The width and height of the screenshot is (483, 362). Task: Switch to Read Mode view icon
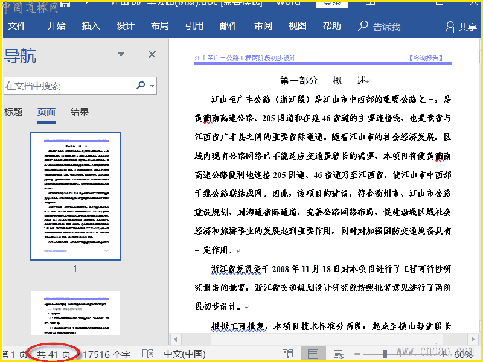coord(288,354)
